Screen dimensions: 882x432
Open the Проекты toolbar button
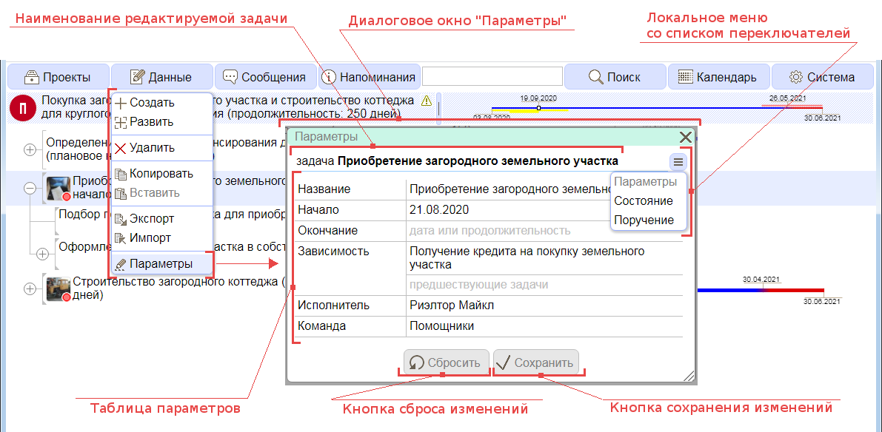pyautogui.click(x=58, y=77)
